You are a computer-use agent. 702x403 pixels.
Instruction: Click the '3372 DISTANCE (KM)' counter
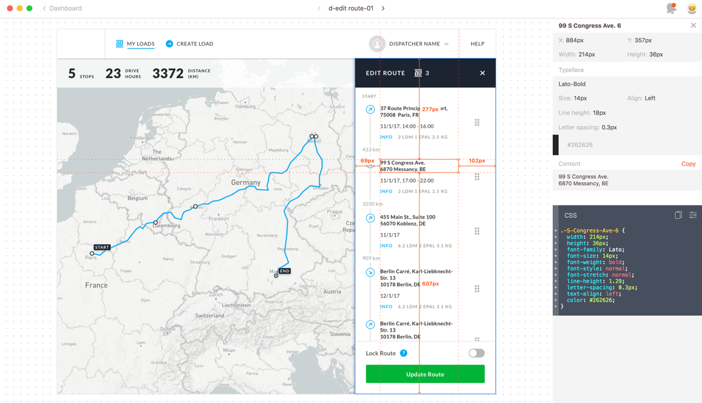pyautogui.click(x=181, y=74)
